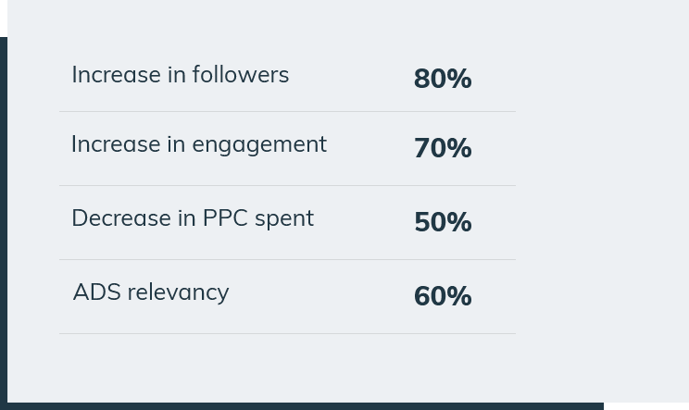Click the divider line below the followers row
Screen dimensions: 689x410
coord(287,111)
